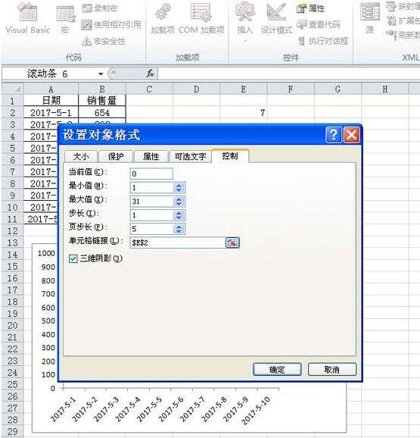Screen dimensions: 420x438
Task: Start Record Macro (录制宏)
Action: (100, 8)
